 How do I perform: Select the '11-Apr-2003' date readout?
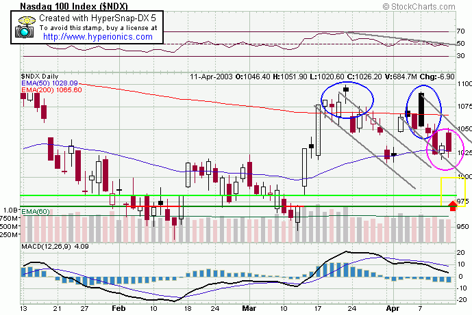(211, 77)
